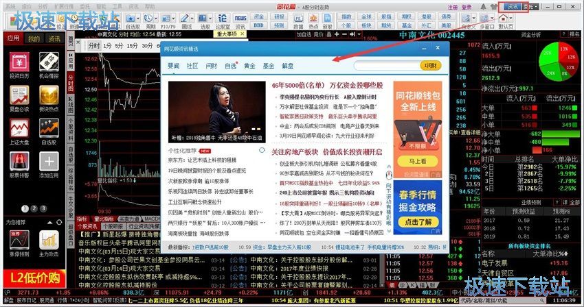
Task: Click the 新股 toolbar icon
Action: 327,18
